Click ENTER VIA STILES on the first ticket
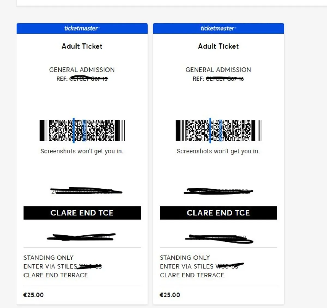327x308 pixels. pyautogui.click(x=50, y=266)
